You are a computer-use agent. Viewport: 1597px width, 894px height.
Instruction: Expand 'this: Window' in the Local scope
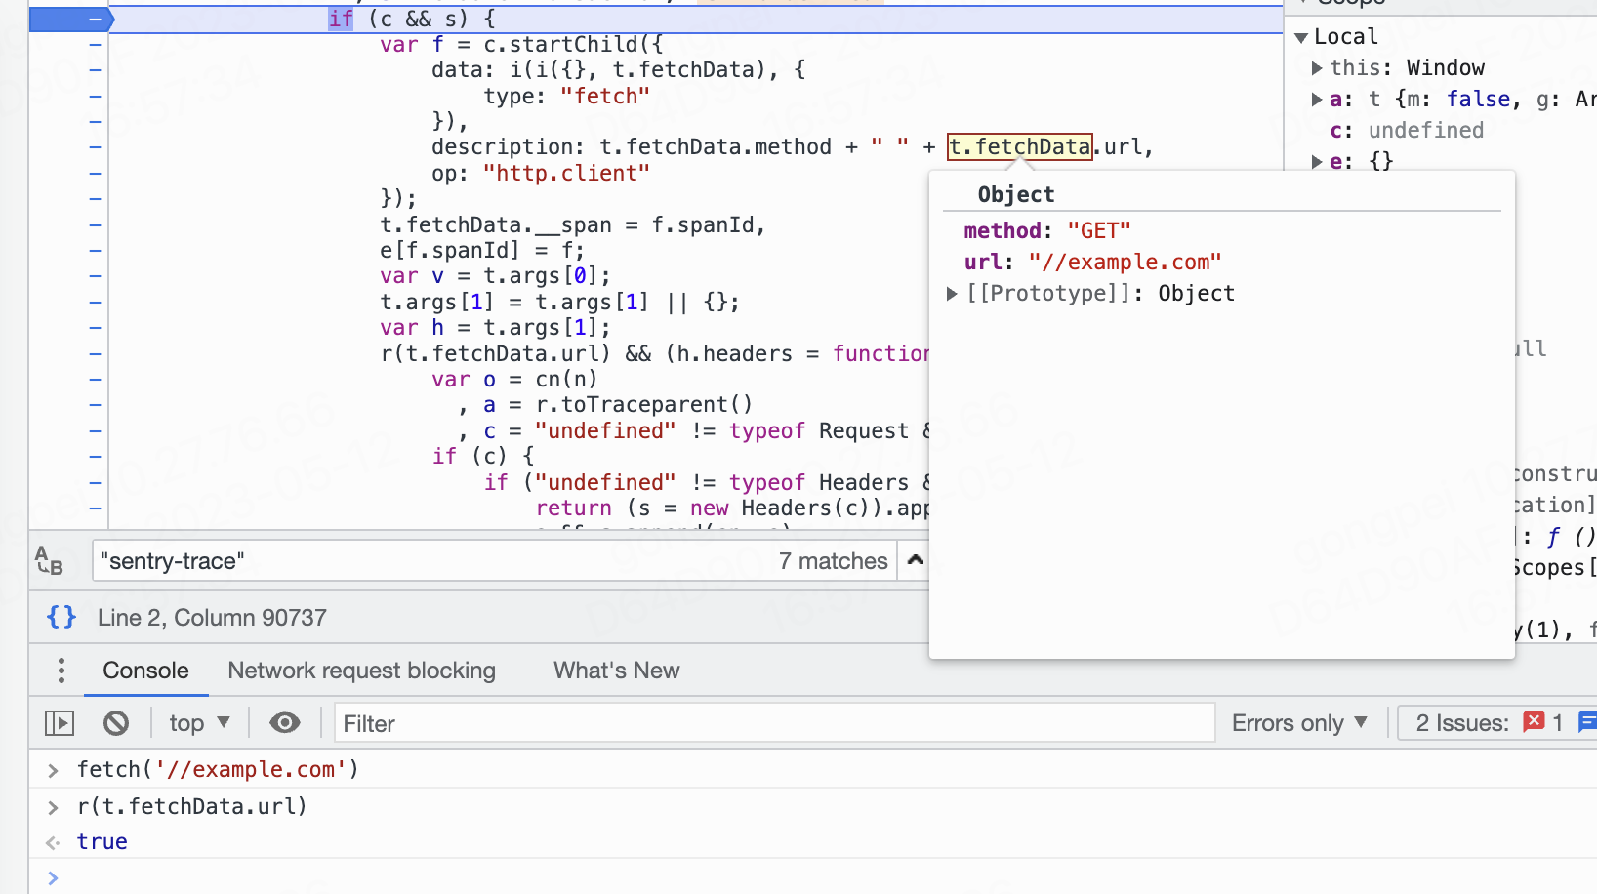click(x=1320, y=67)
